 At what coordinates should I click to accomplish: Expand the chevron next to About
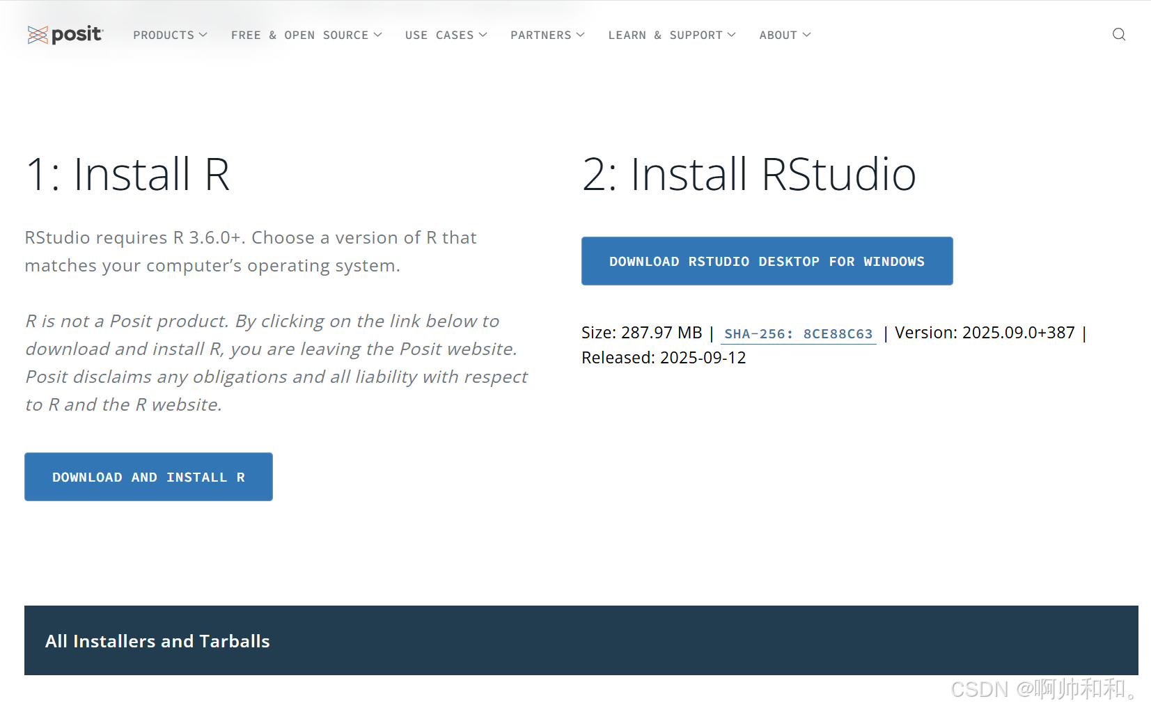pyautogui.click(x=806, y=35)
